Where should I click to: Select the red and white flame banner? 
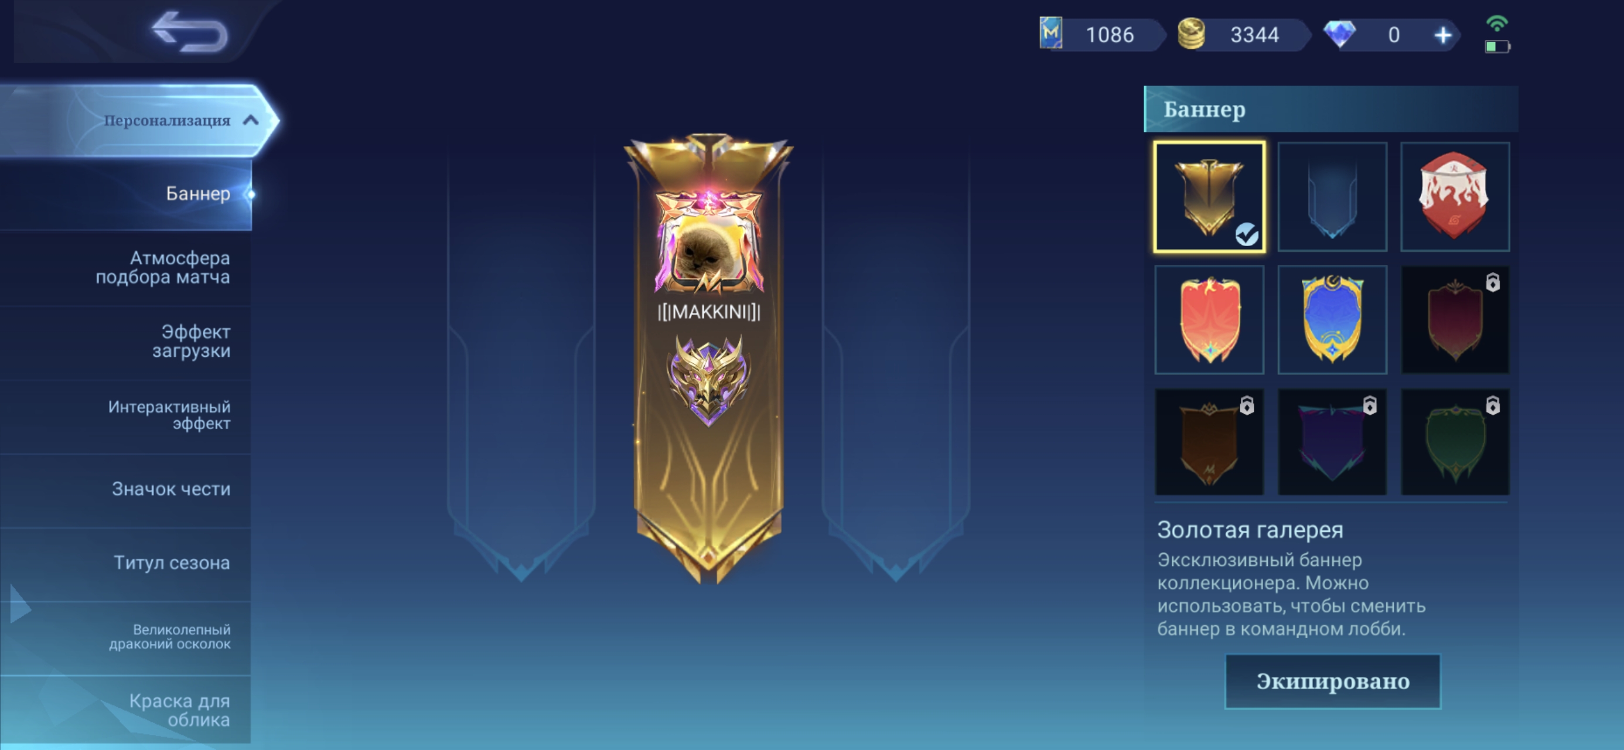[1455, 196]
